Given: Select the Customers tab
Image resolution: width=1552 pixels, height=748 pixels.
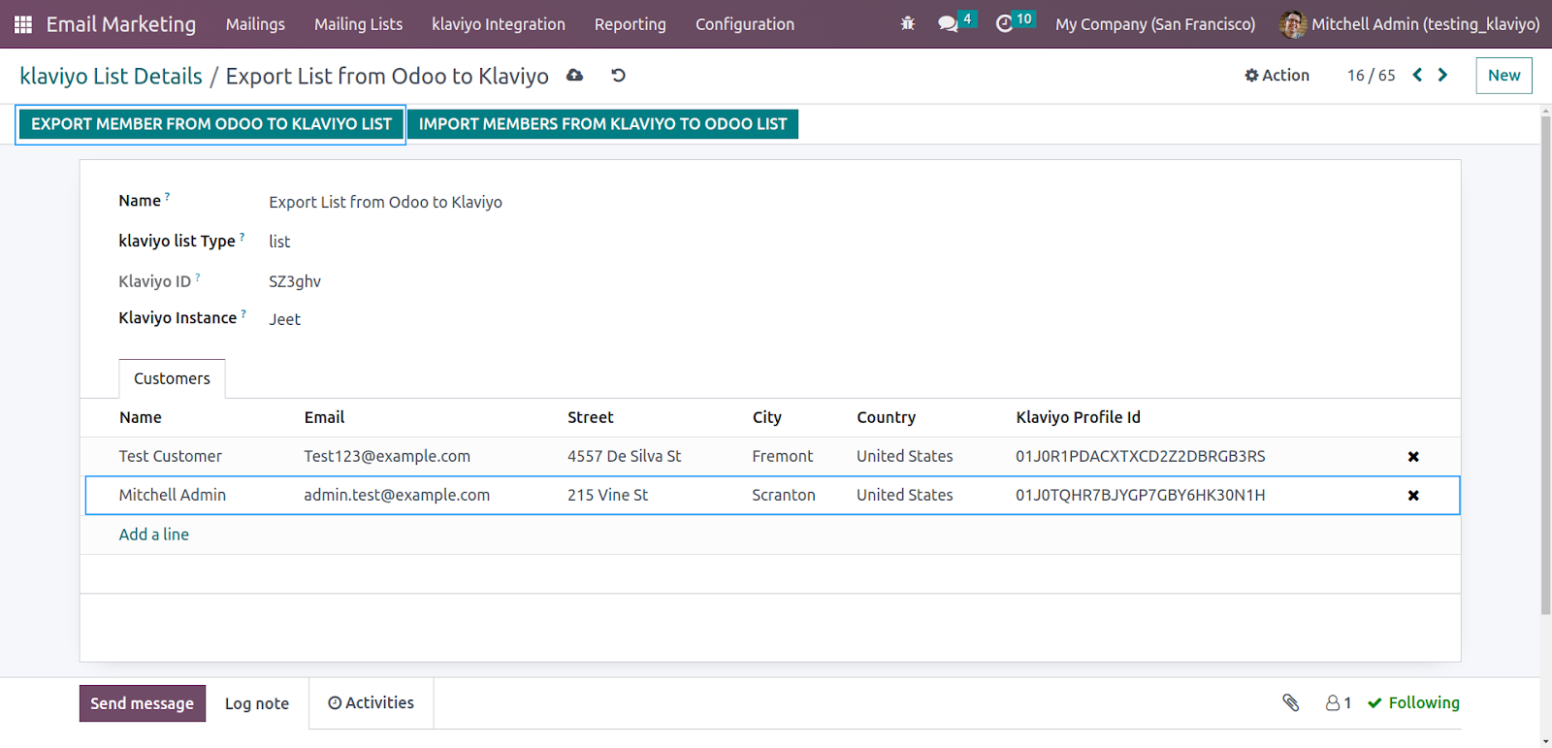Looking at the screenshot, I should tap(172, 378).
